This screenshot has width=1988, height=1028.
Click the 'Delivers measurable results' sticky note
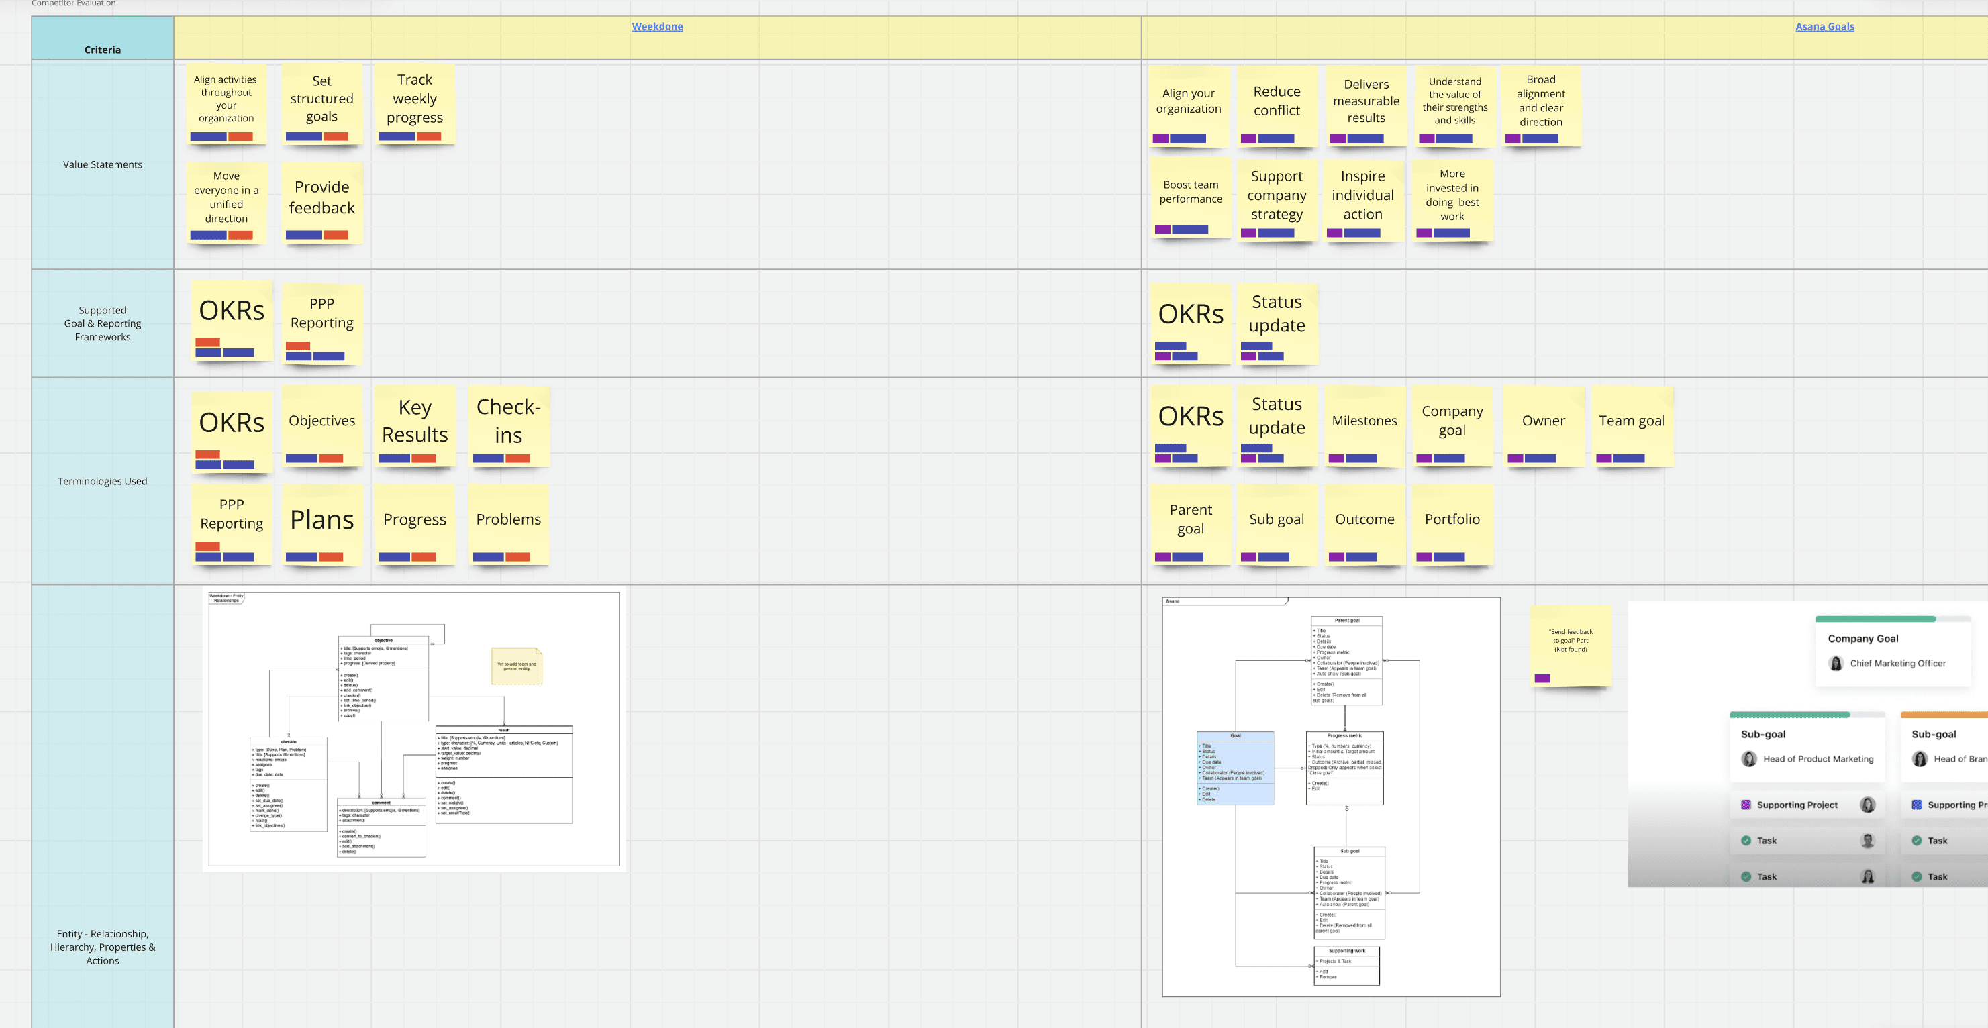tap(1366, 106)
